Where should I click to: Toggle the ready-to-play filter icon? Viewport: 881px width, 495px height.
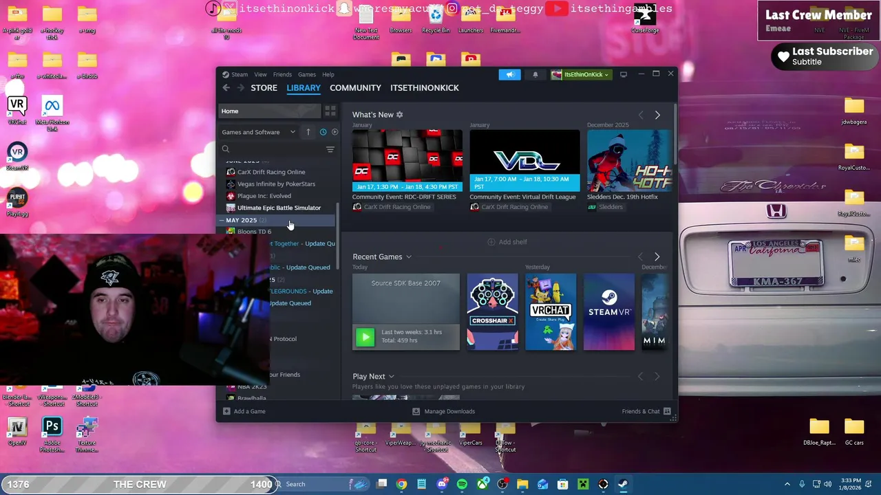(x=335, y=132)
